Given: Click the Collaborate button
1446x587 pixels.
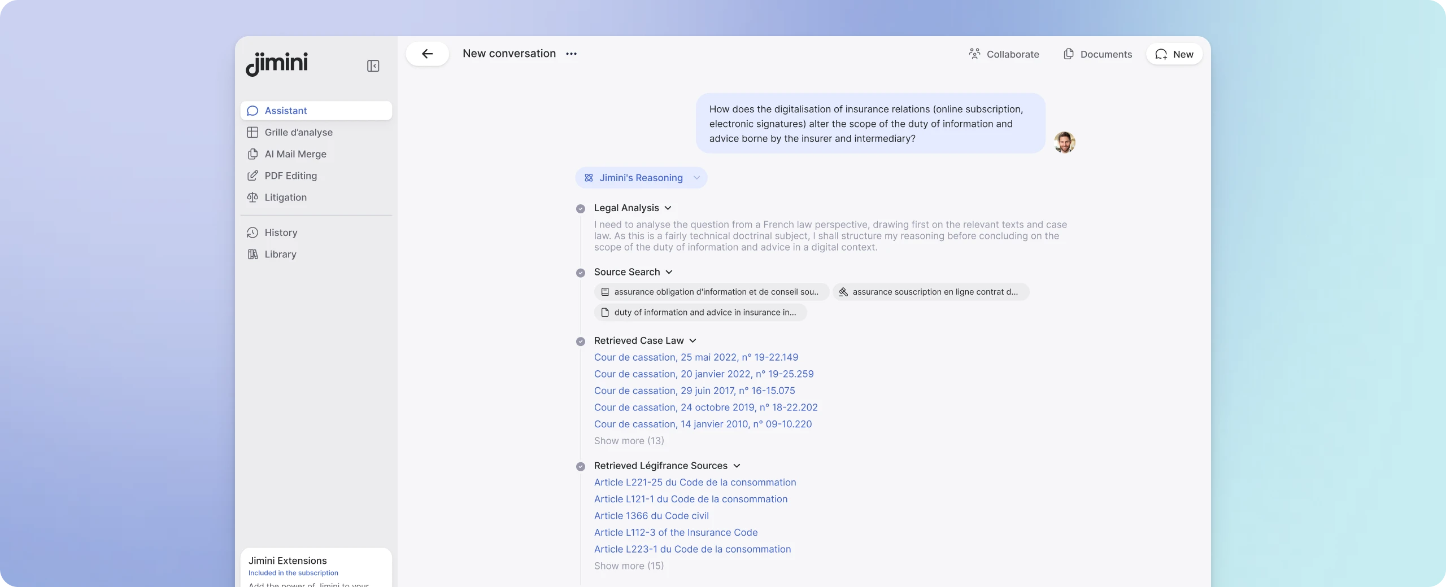Looking at the screenshot, I should pyautogui.click(x=1004, y=54).
